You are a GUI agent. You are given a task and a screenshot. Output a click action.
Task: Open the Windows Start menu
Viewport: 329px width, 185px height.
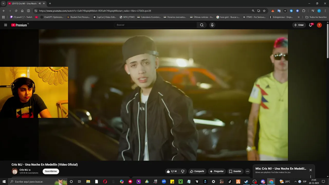pyautogui.click(x=4, y=182)
